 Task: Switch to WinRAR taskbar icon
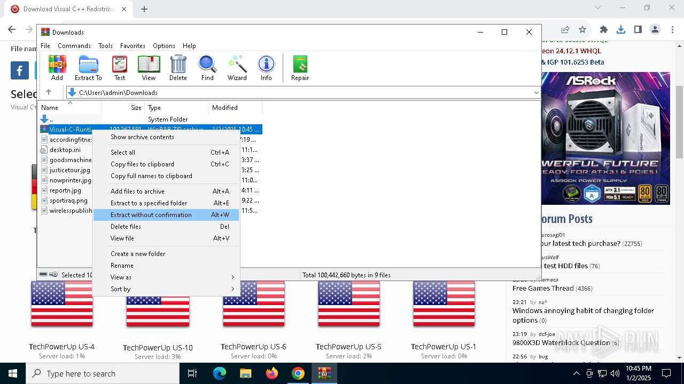click(324, 373)
